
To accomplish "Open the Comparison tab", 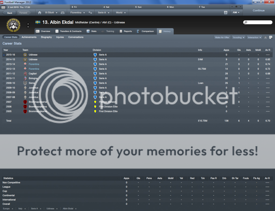I will click(x=145, y=31).
